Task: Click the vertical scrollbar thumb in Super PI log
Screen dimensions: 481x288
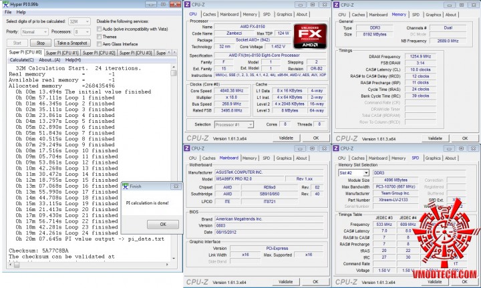Action: (174, 74)
